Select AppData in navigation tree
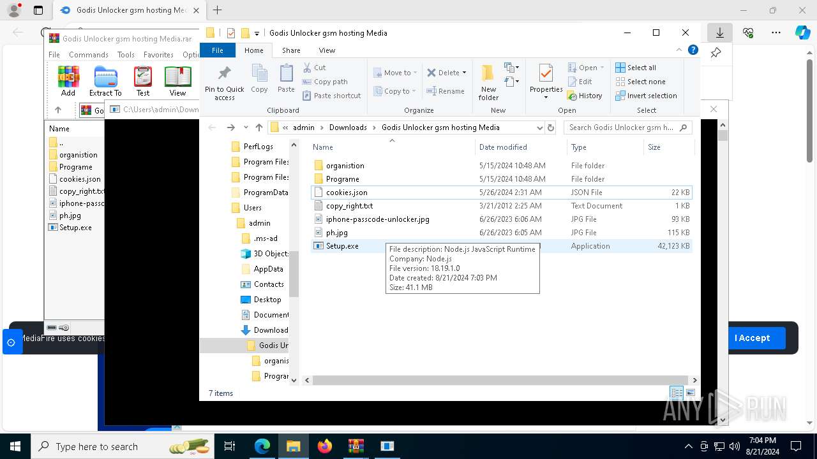 coord(268,269)
